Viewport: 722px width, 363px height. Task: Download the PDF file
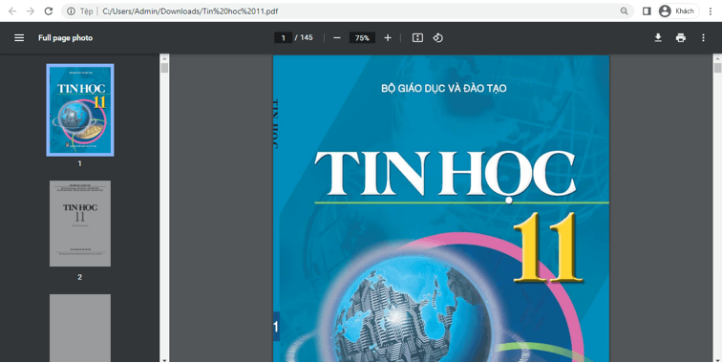[x=658, y=38]
